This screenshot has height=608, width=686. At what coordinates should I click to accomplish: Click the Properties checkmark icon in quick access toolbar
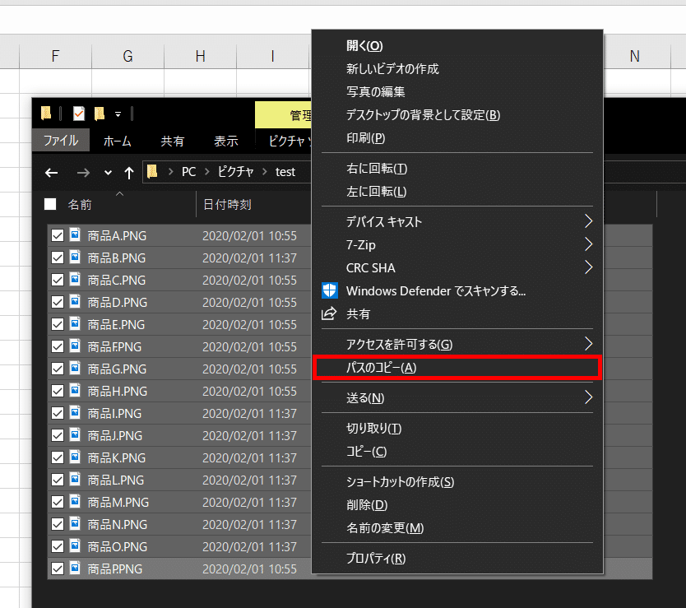coord(79,114)
